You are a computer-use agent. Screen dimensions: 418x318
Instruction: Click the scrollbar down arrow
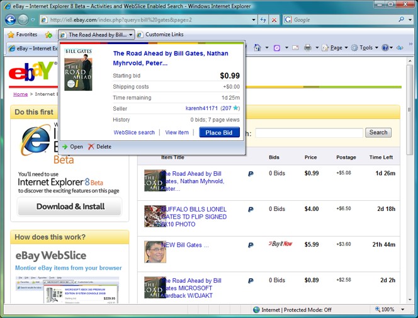click(x=410, y=300)
